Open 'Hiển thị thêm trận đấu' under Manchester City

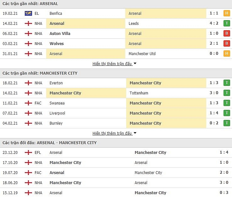coord(112,133)
